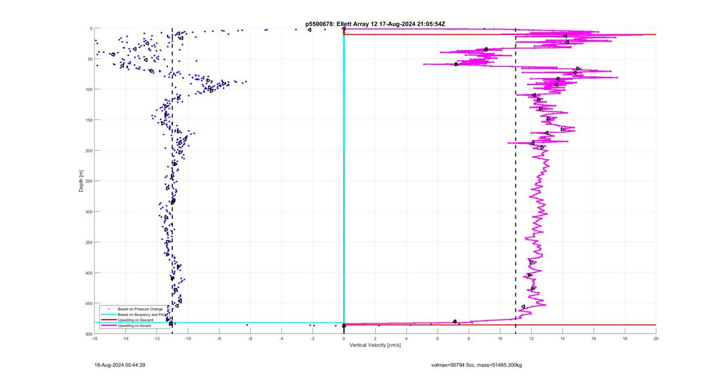Screen dimensions: 725x375
Task: Select legend entry "Based on Buoyancy and Pitch"
Action: click(142, 314)
